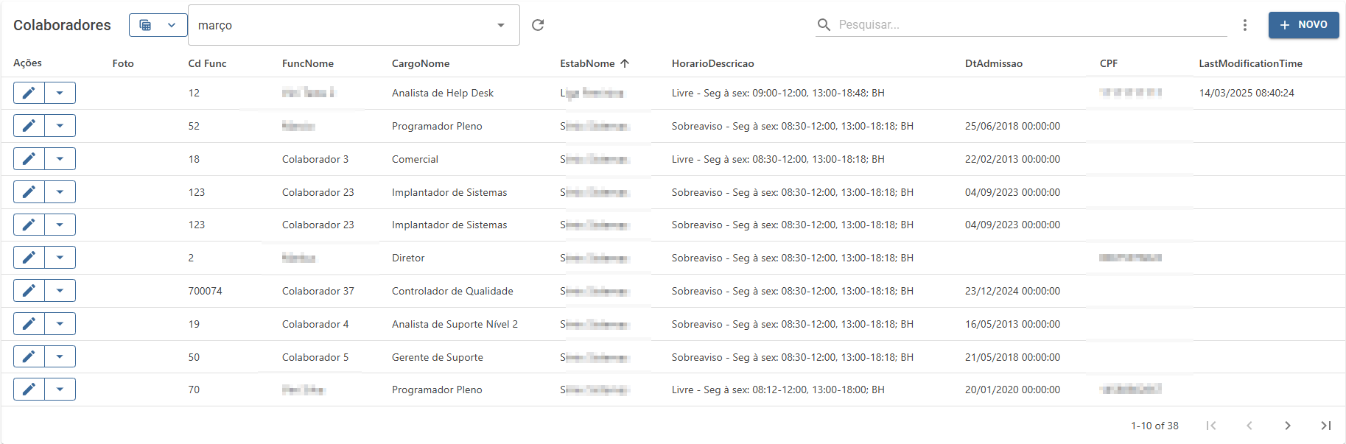Expand actions dropdown for Colaborador 4 row
The image size is (1346, 444).
pyautogui.click(x=60, y=324)
